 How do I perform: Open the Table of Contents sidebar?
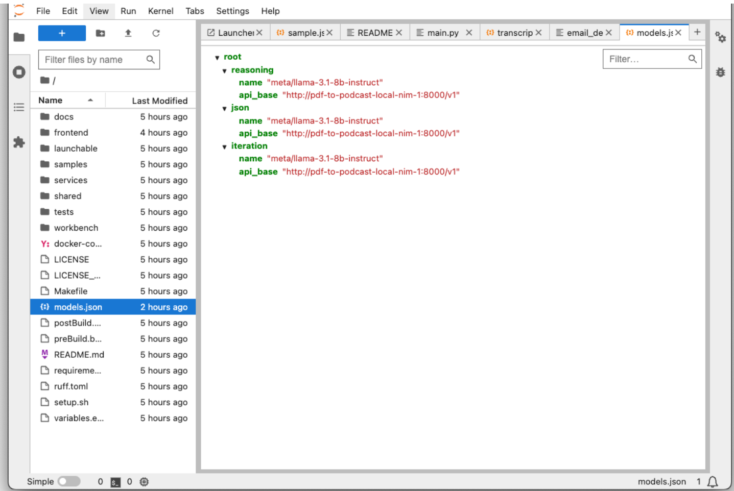tap(19, 107)
